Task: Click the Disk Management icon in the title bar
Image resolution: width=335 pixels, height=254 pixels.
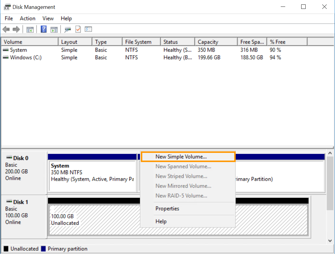Action: click(7, 7)
